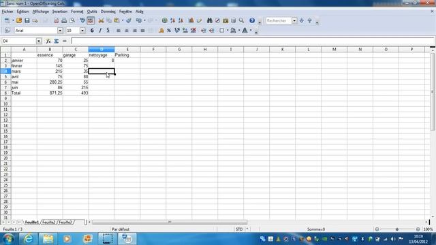
Task: Toggle center horizontal alignment
Action: (x=127, y=31)
